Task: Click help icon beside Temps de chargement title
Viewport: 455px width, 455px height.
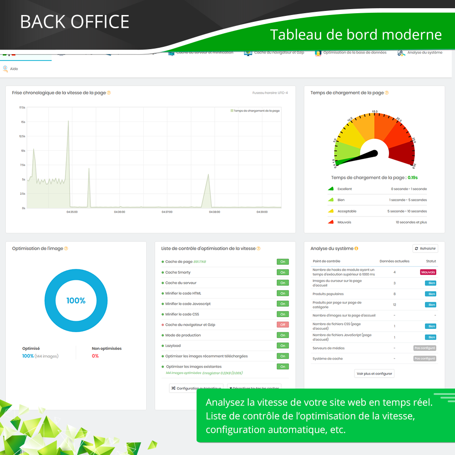Action: (387, 93)
